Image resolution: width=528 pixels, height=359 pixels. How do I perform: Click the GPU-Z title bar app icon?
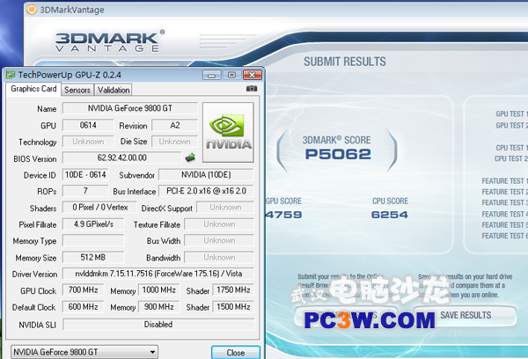11,75
